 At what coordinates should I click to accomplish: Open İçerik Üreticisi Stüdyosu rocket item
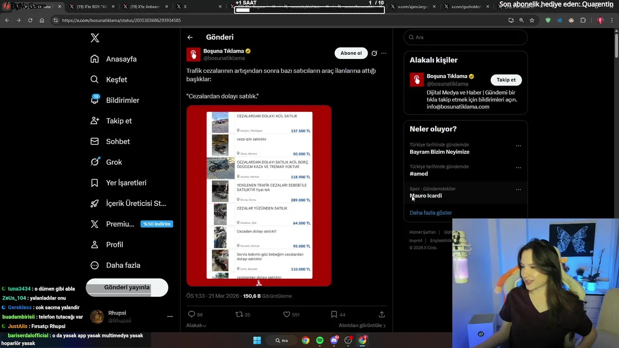(x=128, y=203)
